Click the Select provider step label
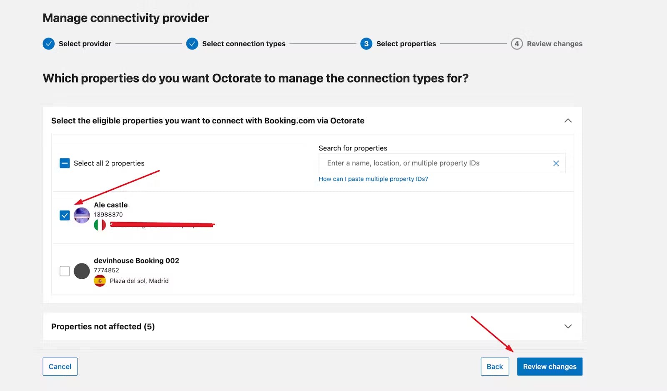The width and height of the screenshot is (667, 391). click(x=85, y=44)
